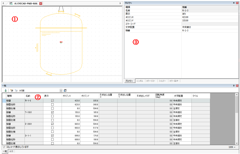Uncheck 表示 checkbox for E-2001 row

tap(53, 124)
